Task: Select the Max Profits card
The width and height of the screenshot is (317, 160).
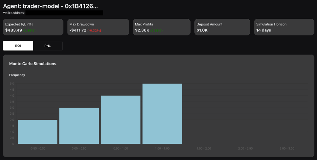Action: point(161,27)
